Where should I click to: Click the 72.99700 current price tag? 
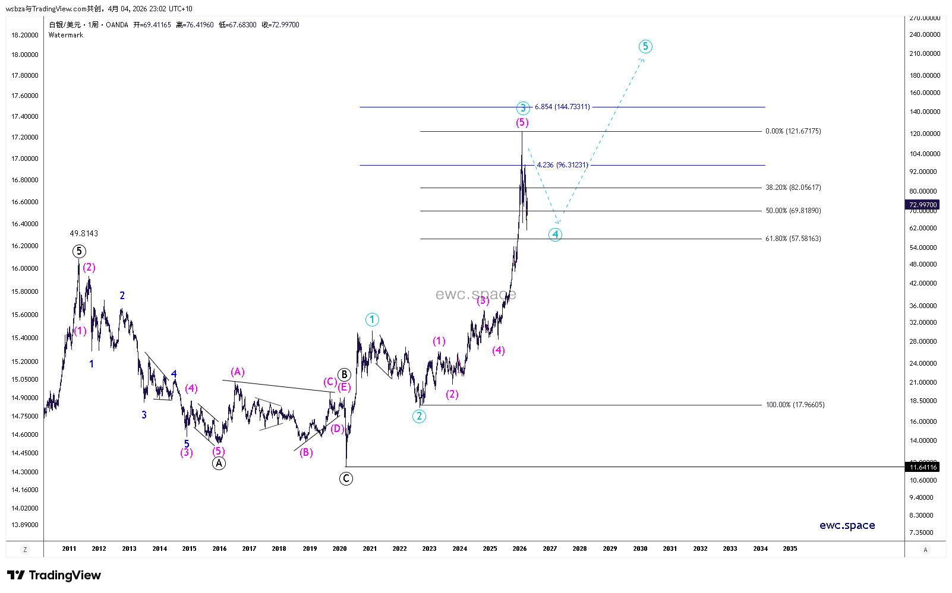tap(923, 205)
